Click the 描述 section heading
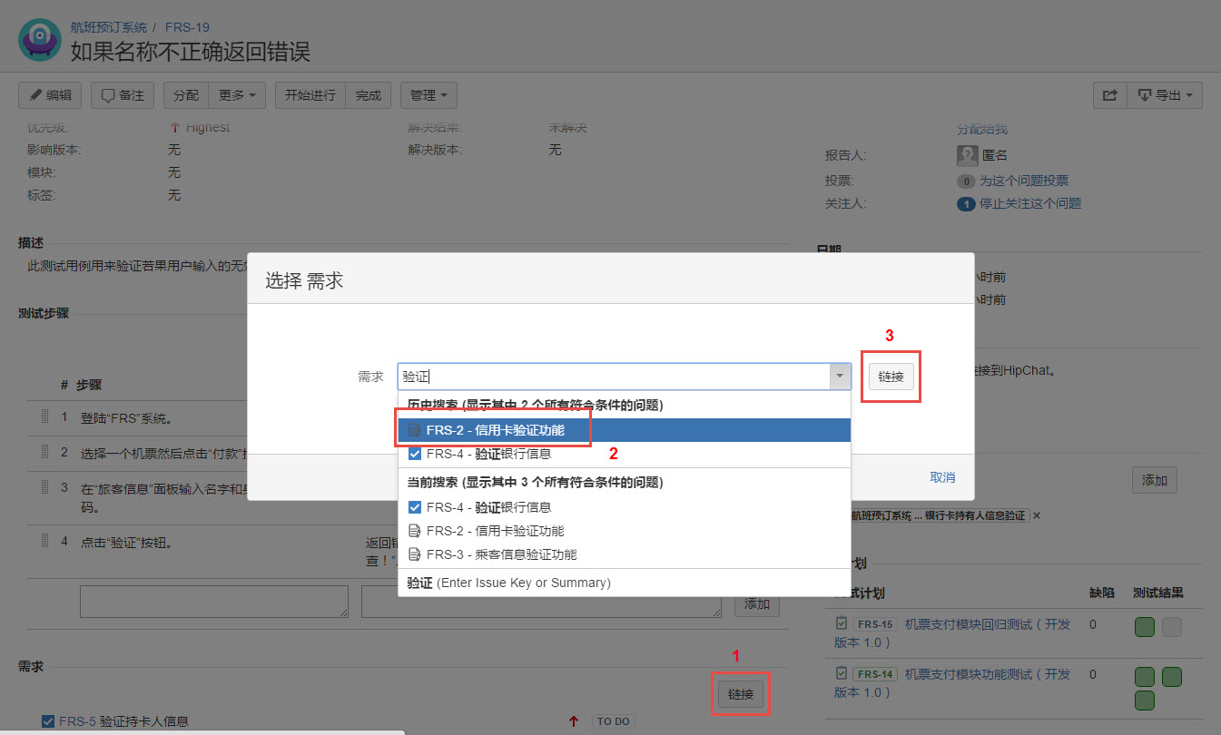 coord(31,243)
